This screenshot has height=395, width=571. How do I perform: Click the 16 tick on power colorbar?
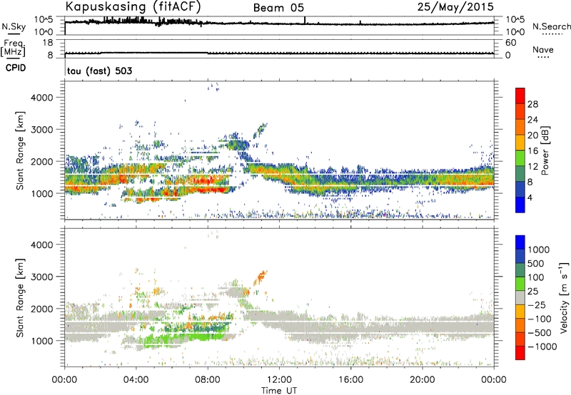click(532, 151)
